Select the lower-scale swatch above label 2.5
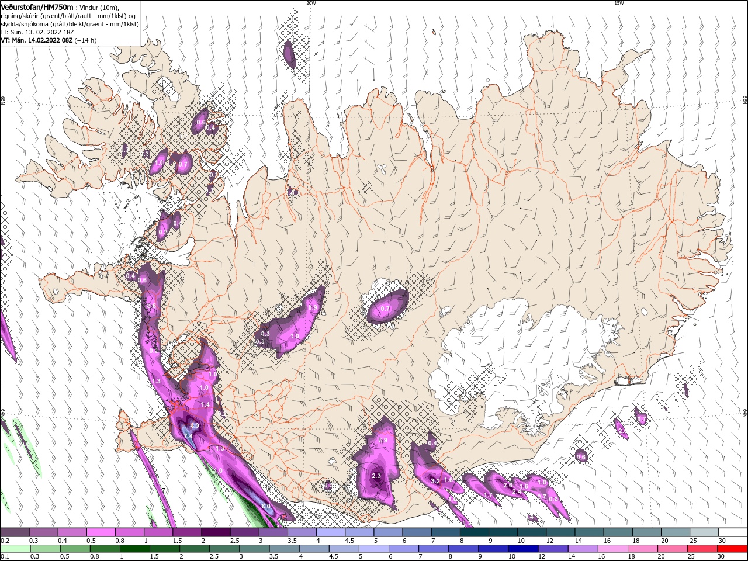This screenshot has height=561, width=748. tap(224, 549)
